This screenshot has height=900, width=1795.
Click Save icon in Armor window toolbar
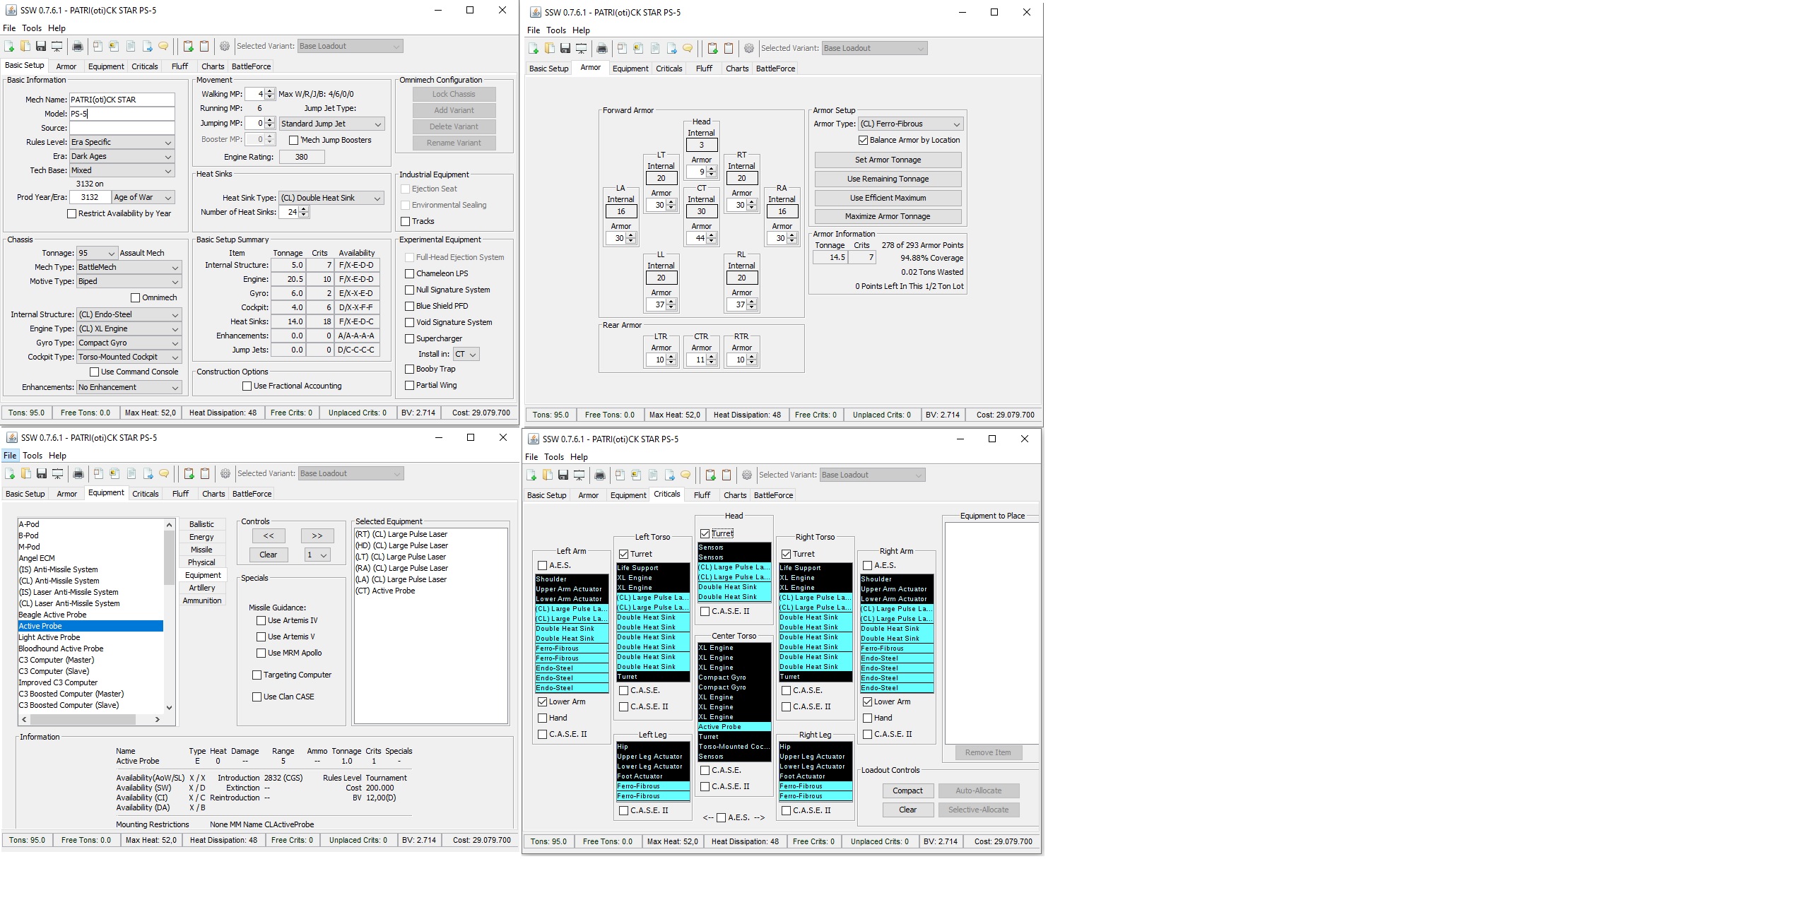(x=565, y=49)
